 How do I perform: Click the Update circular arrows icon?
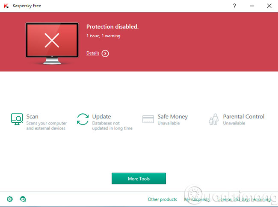83,119
